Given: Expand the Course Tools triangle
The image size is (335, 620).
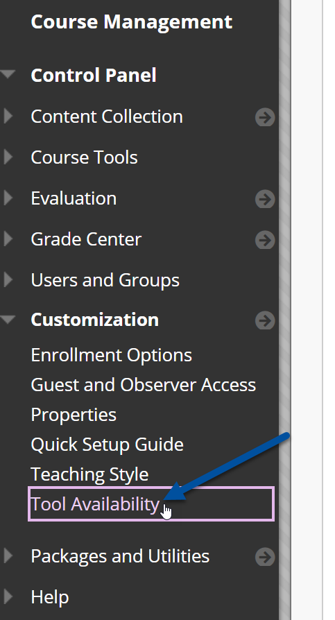Looking at the screenshot, I should (8, 157).
